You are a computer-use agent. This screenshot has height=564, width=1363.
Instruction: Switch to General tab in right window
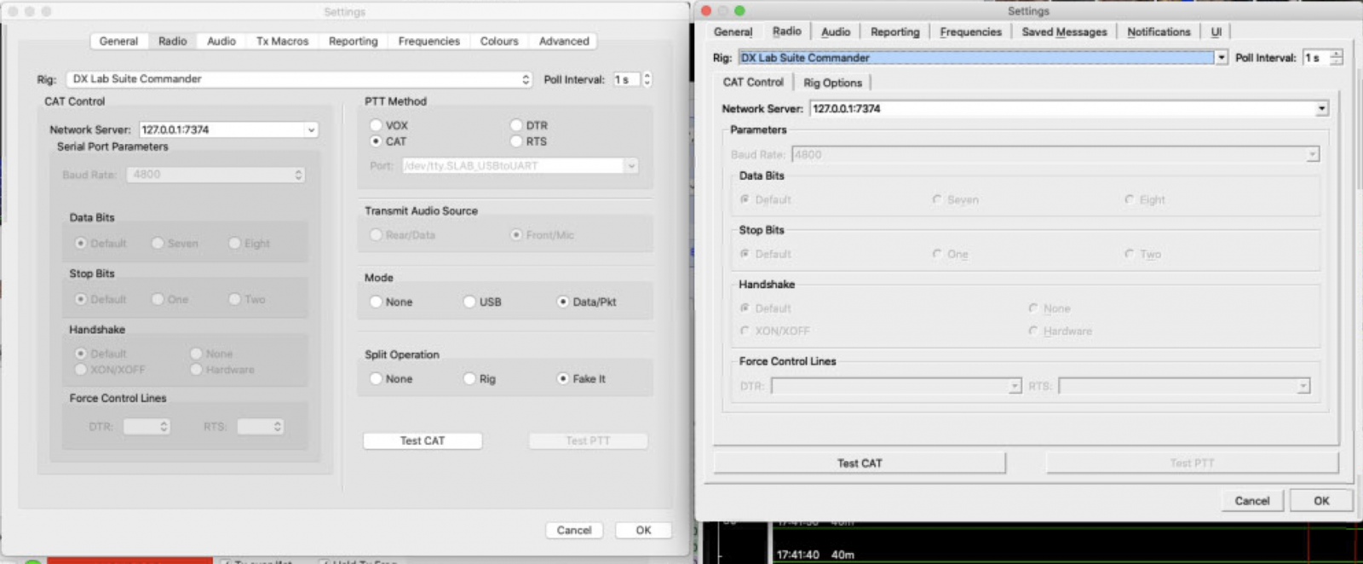[733, 32]
